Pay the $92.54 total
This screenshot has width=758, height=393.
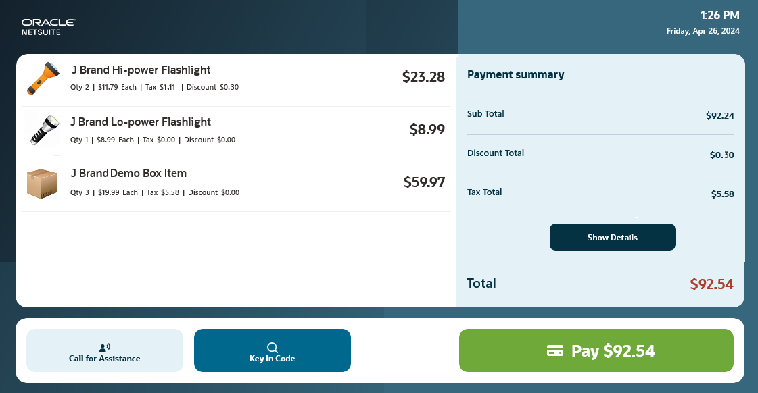[x=596, y=350]
